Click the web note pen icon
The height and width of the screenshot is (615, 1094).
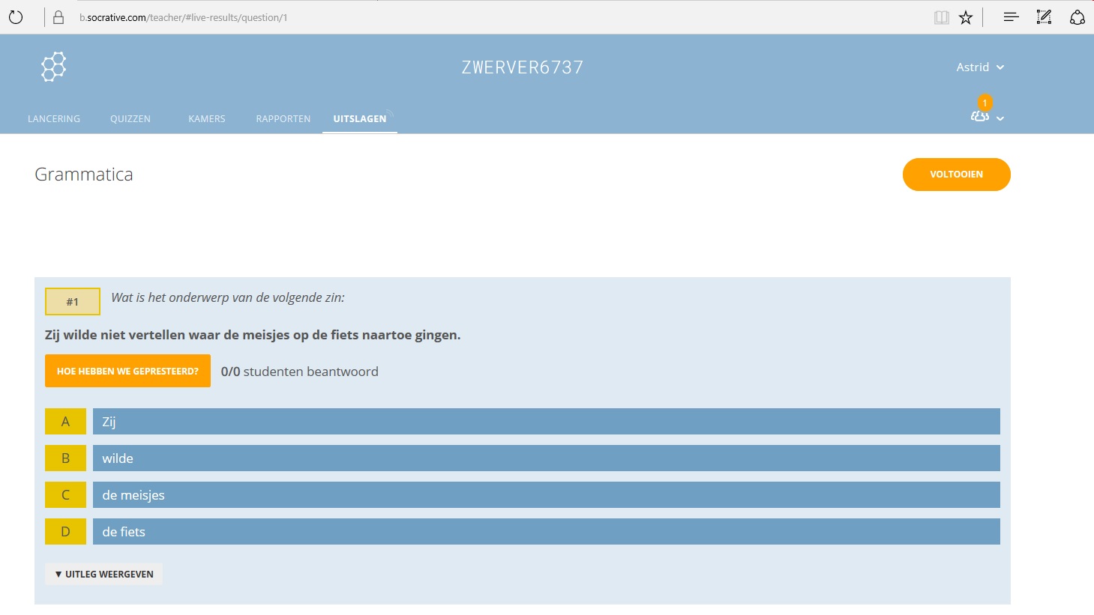(1044, 17)
